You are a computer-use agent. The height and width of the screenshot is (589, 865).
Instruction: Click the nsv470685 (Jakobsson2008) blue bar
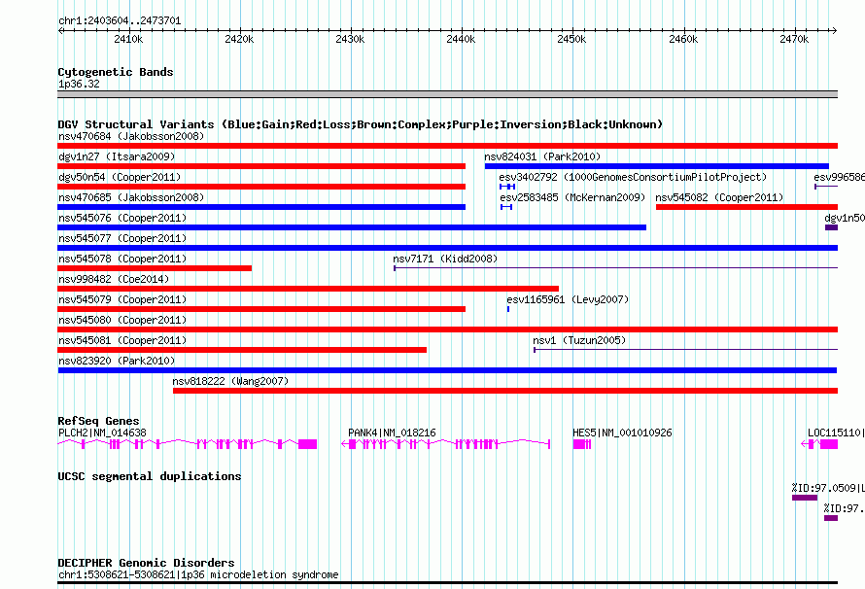(x=261, y=207)
